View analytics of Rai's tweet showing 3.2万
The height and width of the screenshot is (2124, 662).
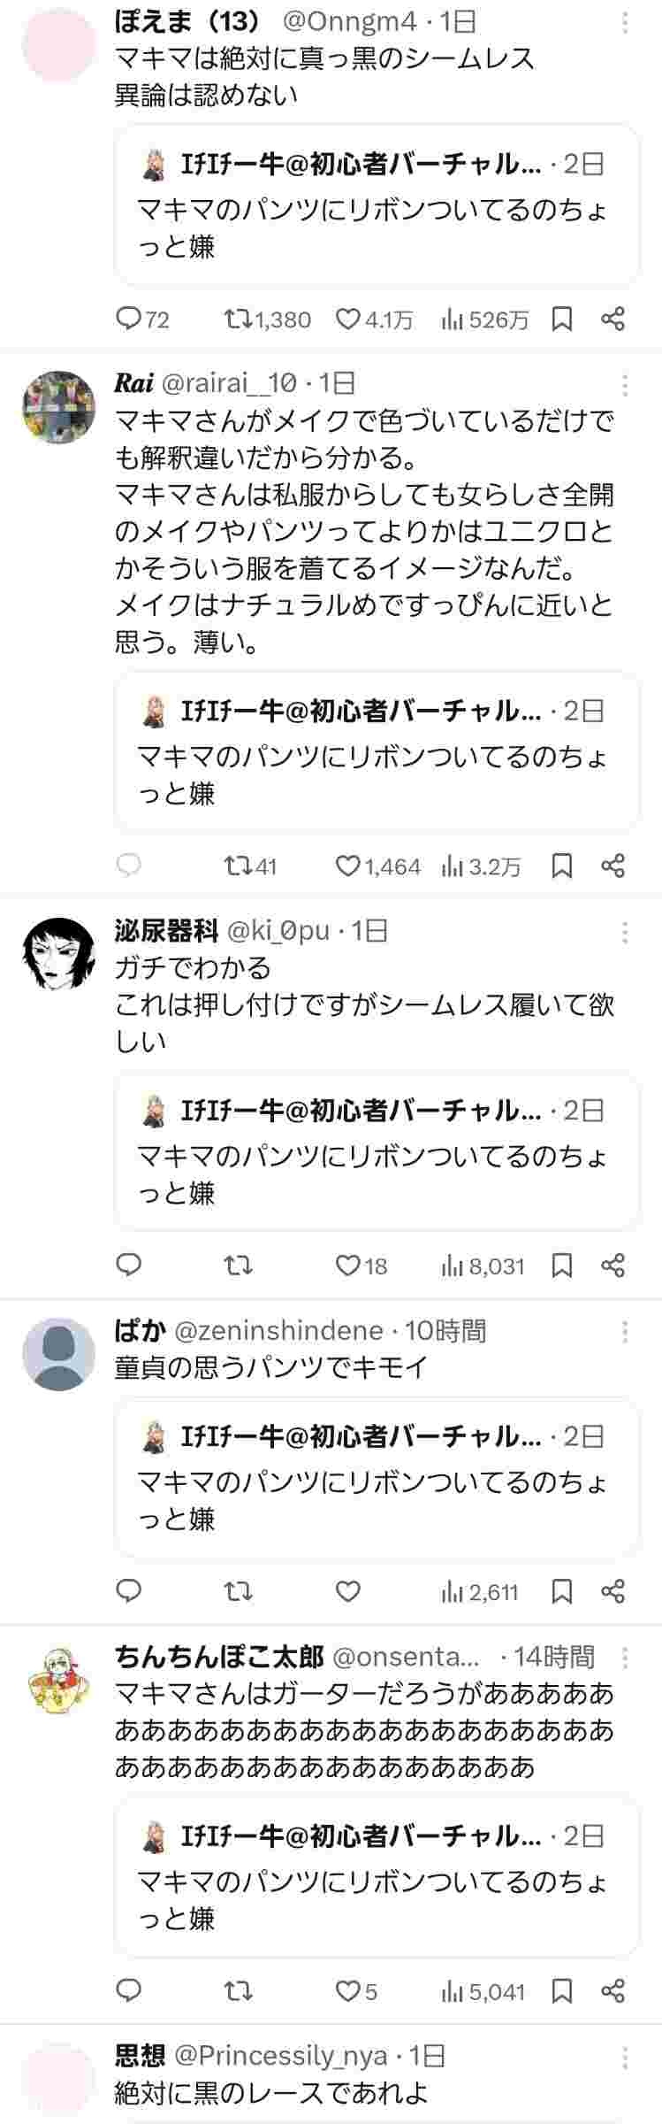point(482,866)
